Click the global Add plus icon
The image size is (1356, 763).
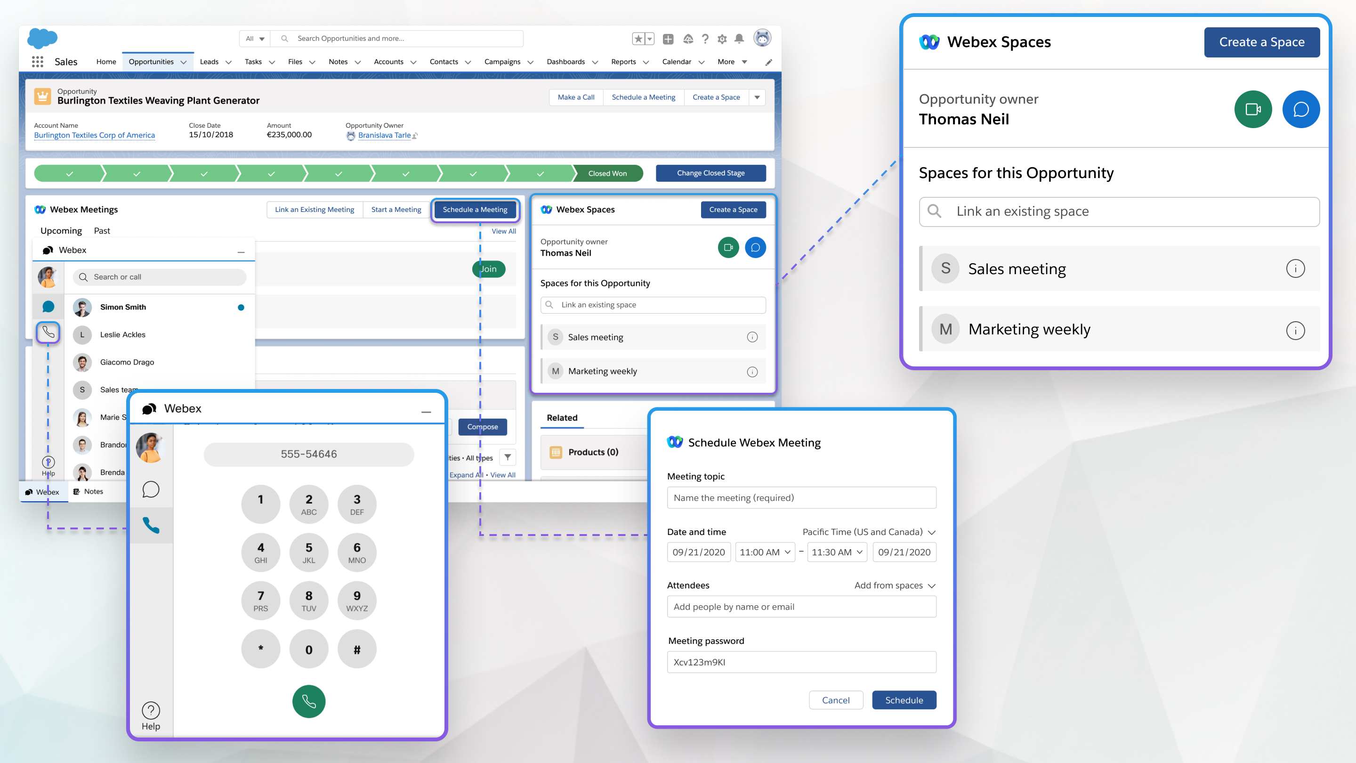pos(668,39)
